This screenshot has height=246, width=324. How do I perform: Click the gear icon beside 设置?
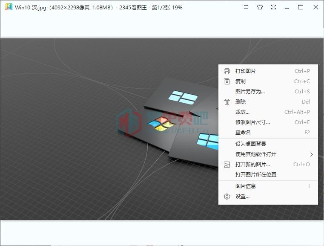coord(227,197)
